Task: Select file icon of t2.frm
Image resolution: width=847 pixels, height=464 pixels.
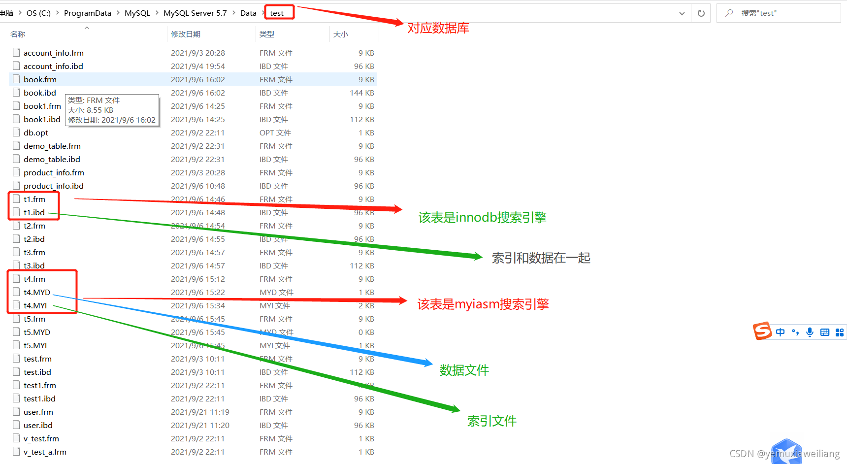Action: (16, 225)
